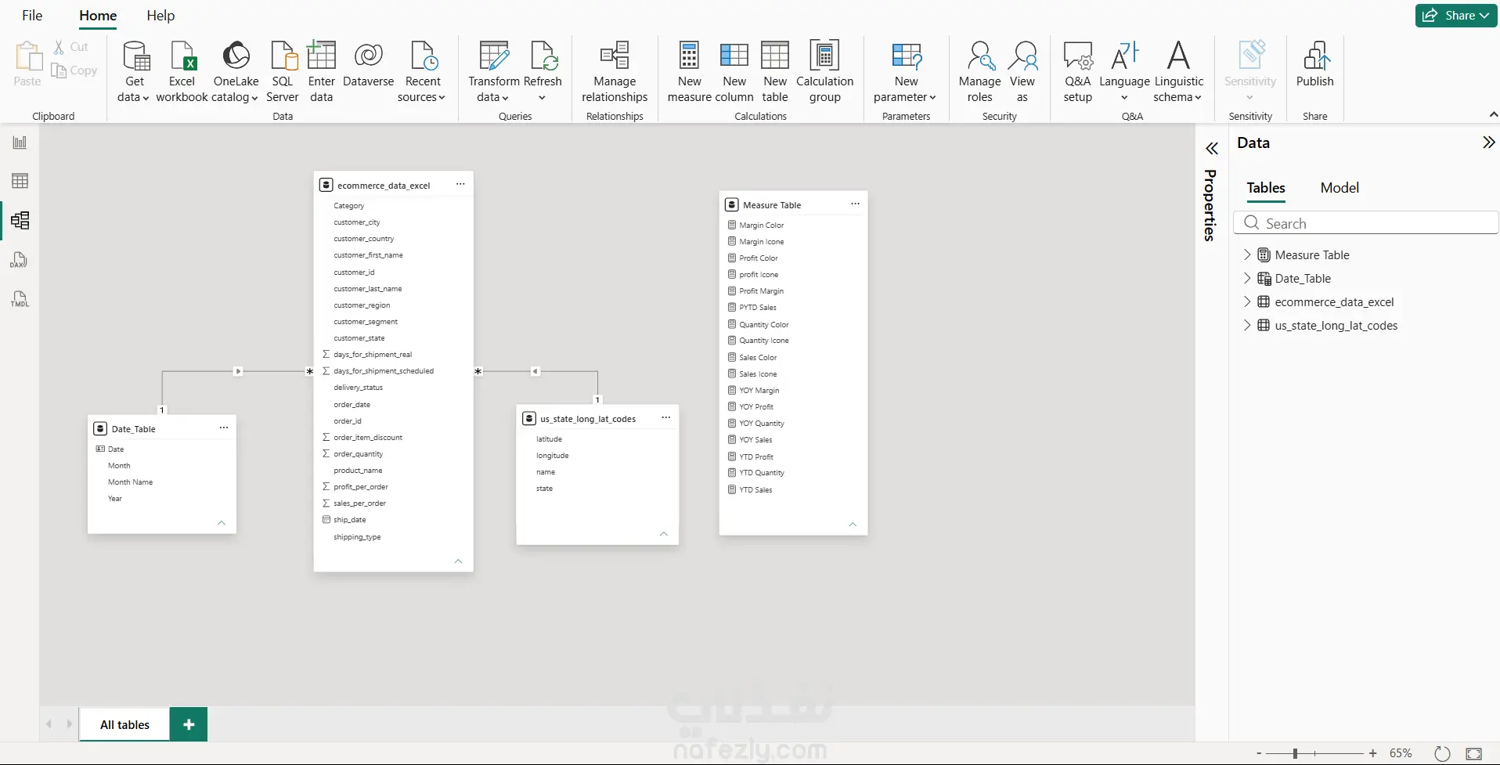
Task: Click Enter data button
Action: click(321, 72)
